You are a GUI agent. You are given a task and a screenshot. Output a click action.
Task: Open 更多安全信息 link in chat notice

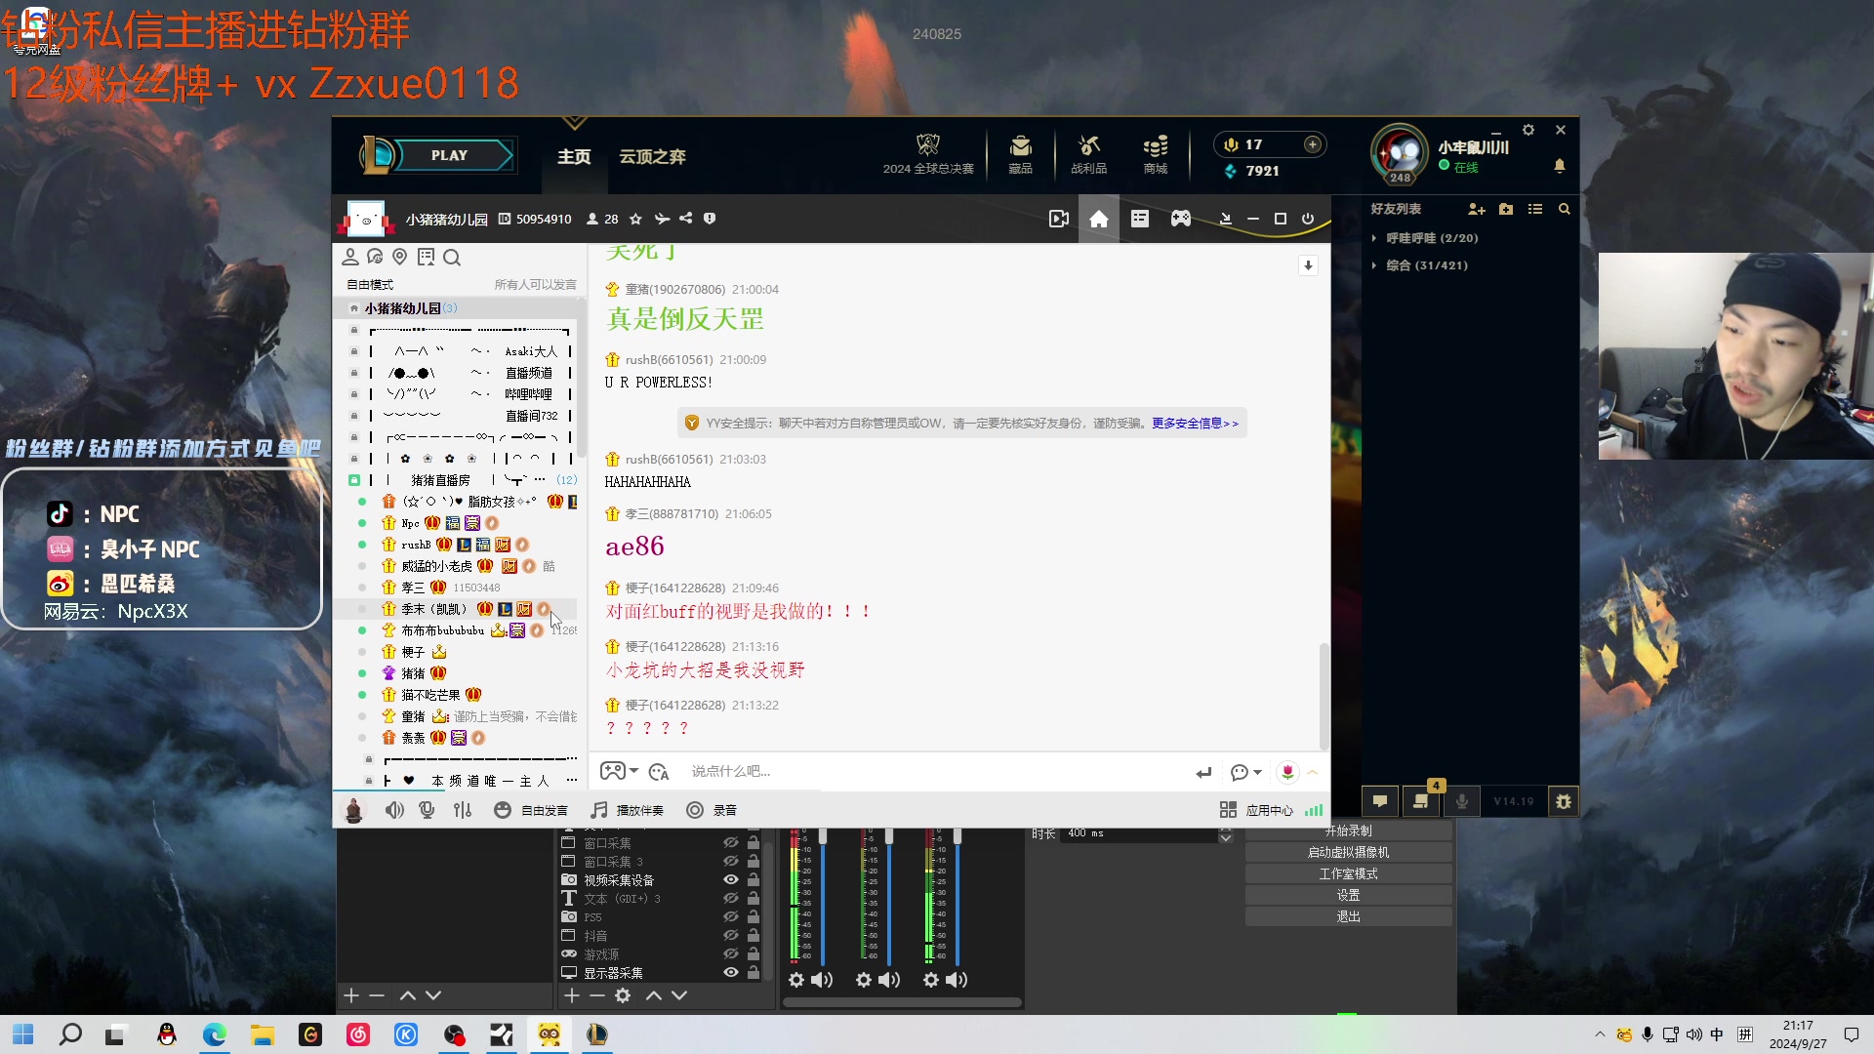[x=1195, y=424]
